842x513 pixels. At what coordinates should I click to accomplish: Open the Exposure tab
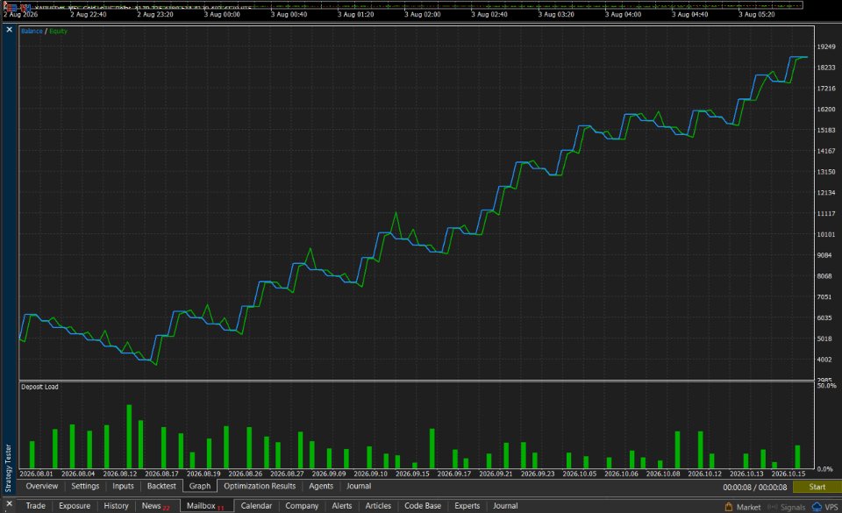click(75, 505)
